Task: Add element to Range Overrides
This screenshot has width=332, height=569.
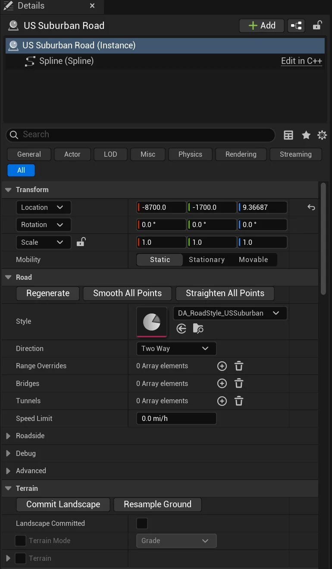Action: click(x=222, y=366)
